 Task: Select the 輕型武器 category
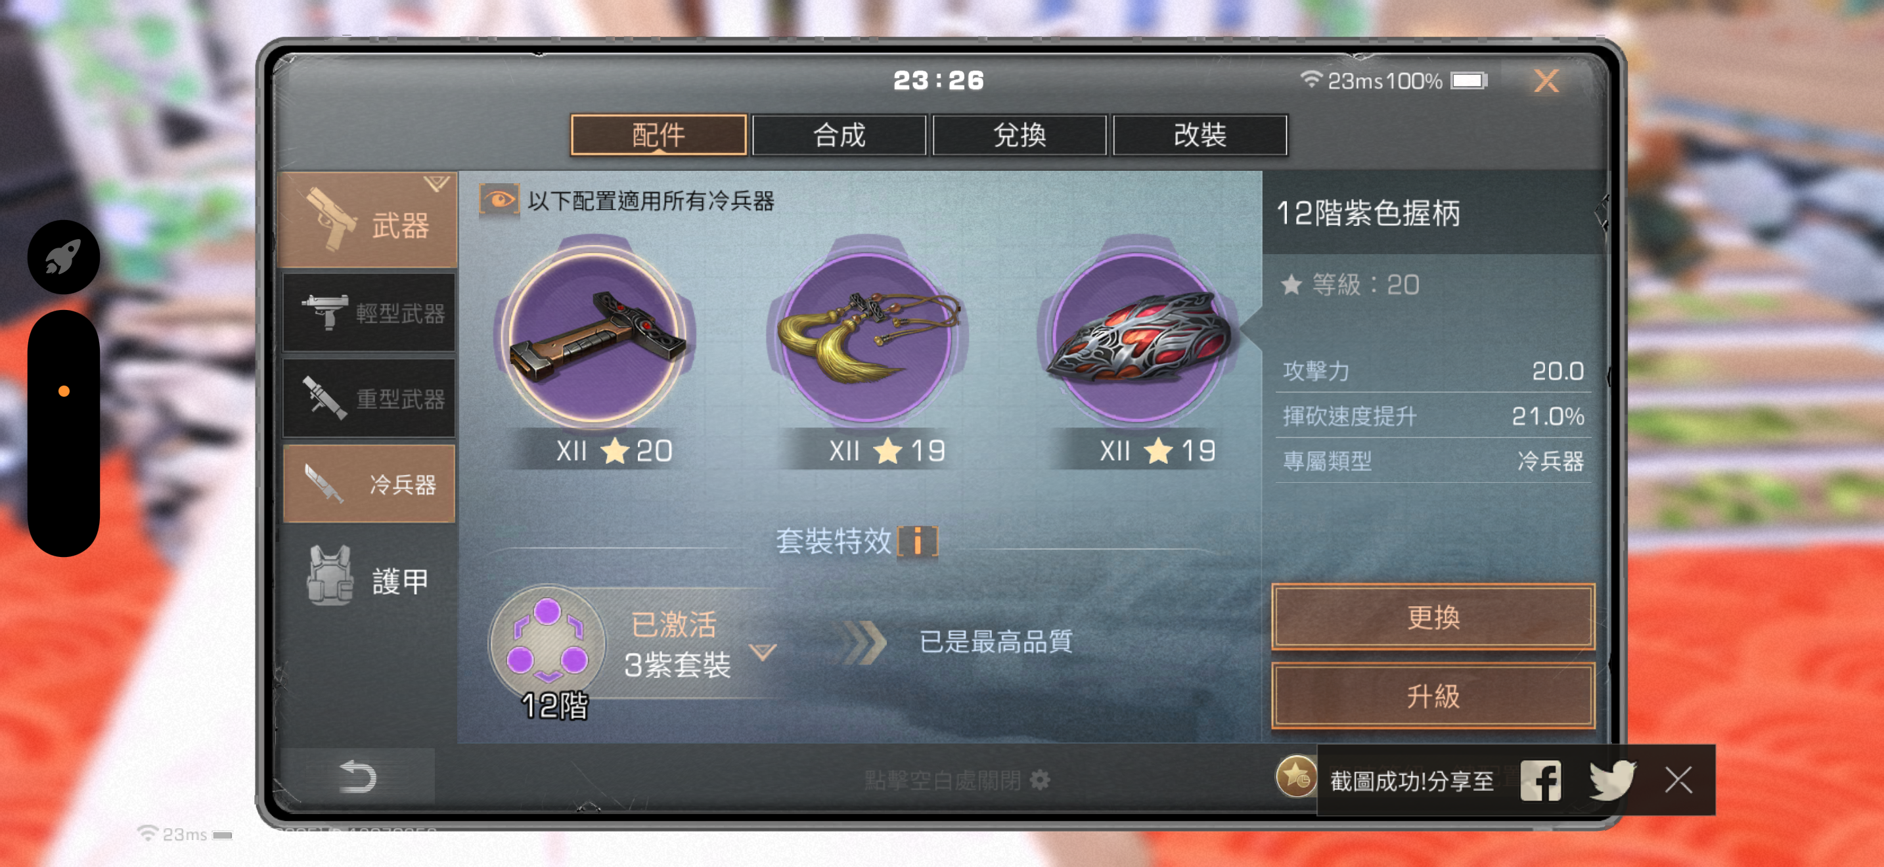[x=369, y=313]
